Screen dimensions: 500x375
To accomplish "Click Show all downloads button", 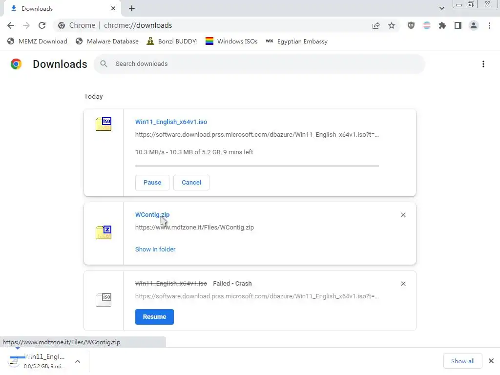I will (x=463, y=361).
